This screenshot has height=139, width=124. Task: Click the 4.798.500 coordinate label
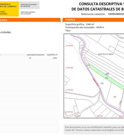click(69, 68)
